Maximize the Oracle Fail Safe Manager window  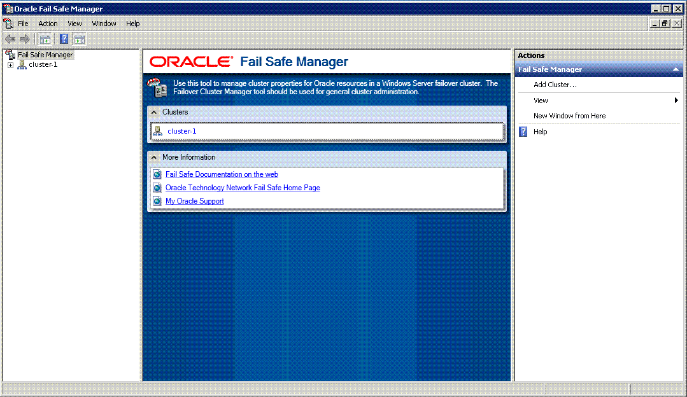click(667, 9)
